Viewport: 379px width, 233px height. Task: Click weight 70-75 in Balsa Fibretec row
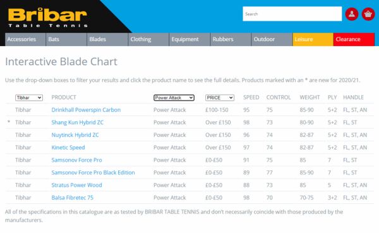point(306,198)
